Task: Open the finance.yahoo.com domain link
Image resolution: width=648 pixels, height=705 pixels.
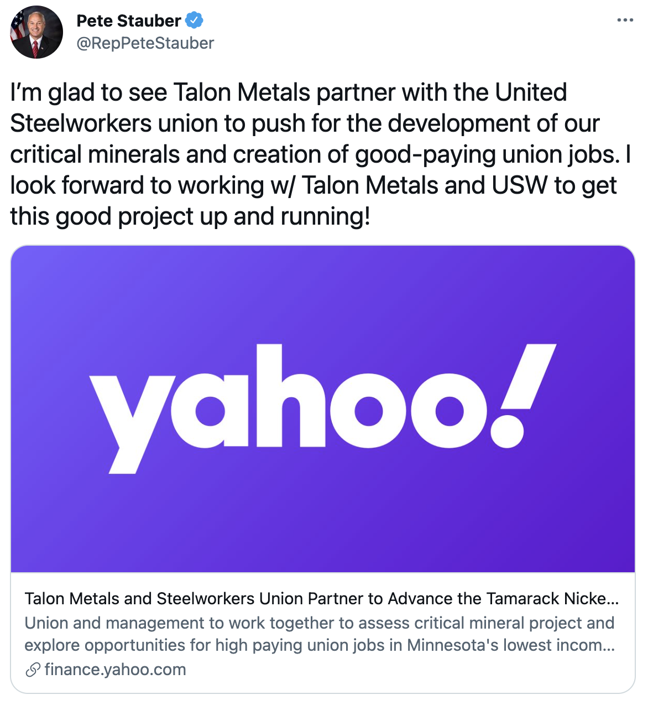Action: pos(115,670)
